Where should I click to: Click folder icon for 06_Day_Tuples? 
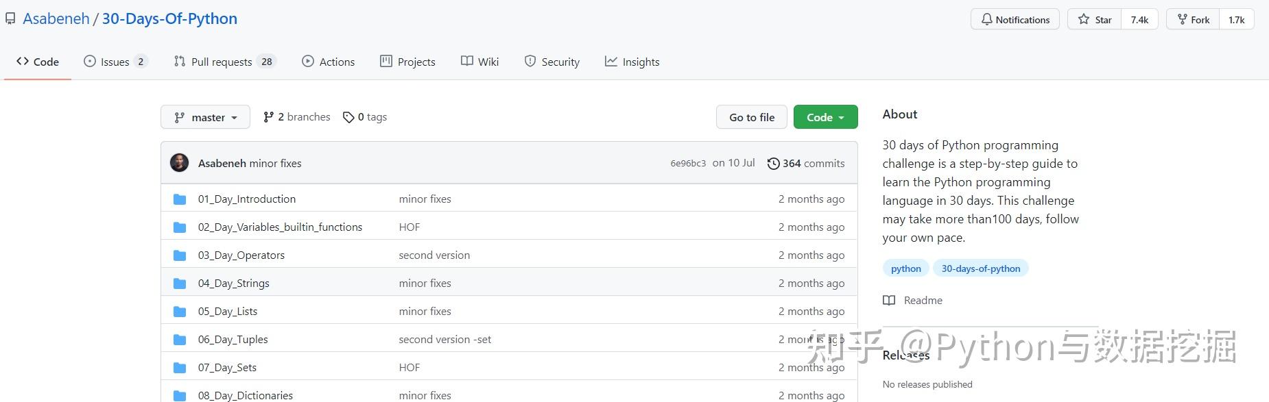[180, 340]
